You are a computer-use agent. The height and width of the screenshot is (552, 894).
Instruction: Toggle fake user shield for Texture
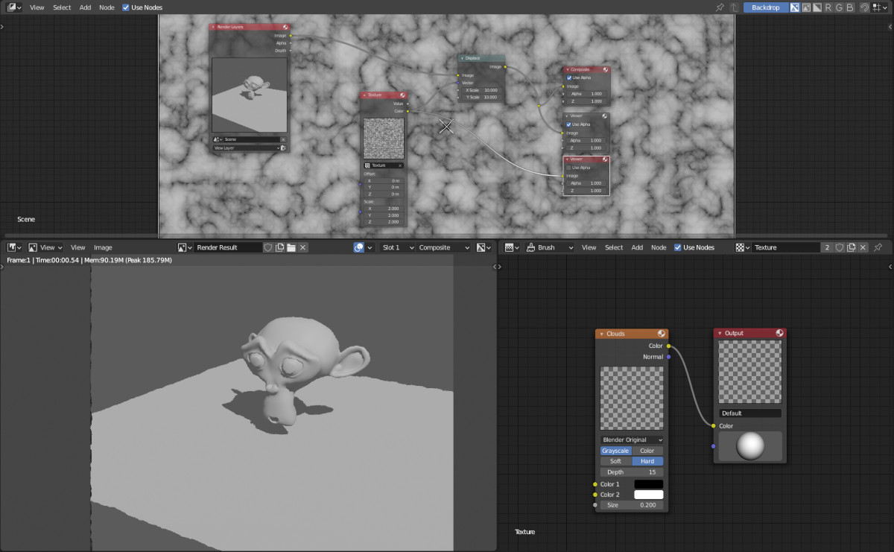[x=839, y=247]
